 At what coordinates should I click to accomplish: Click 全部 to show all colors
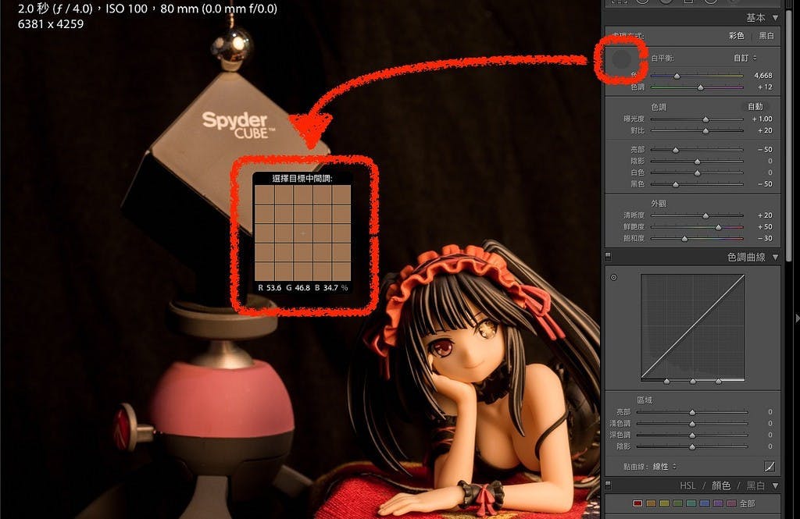[x=748, y=503]
